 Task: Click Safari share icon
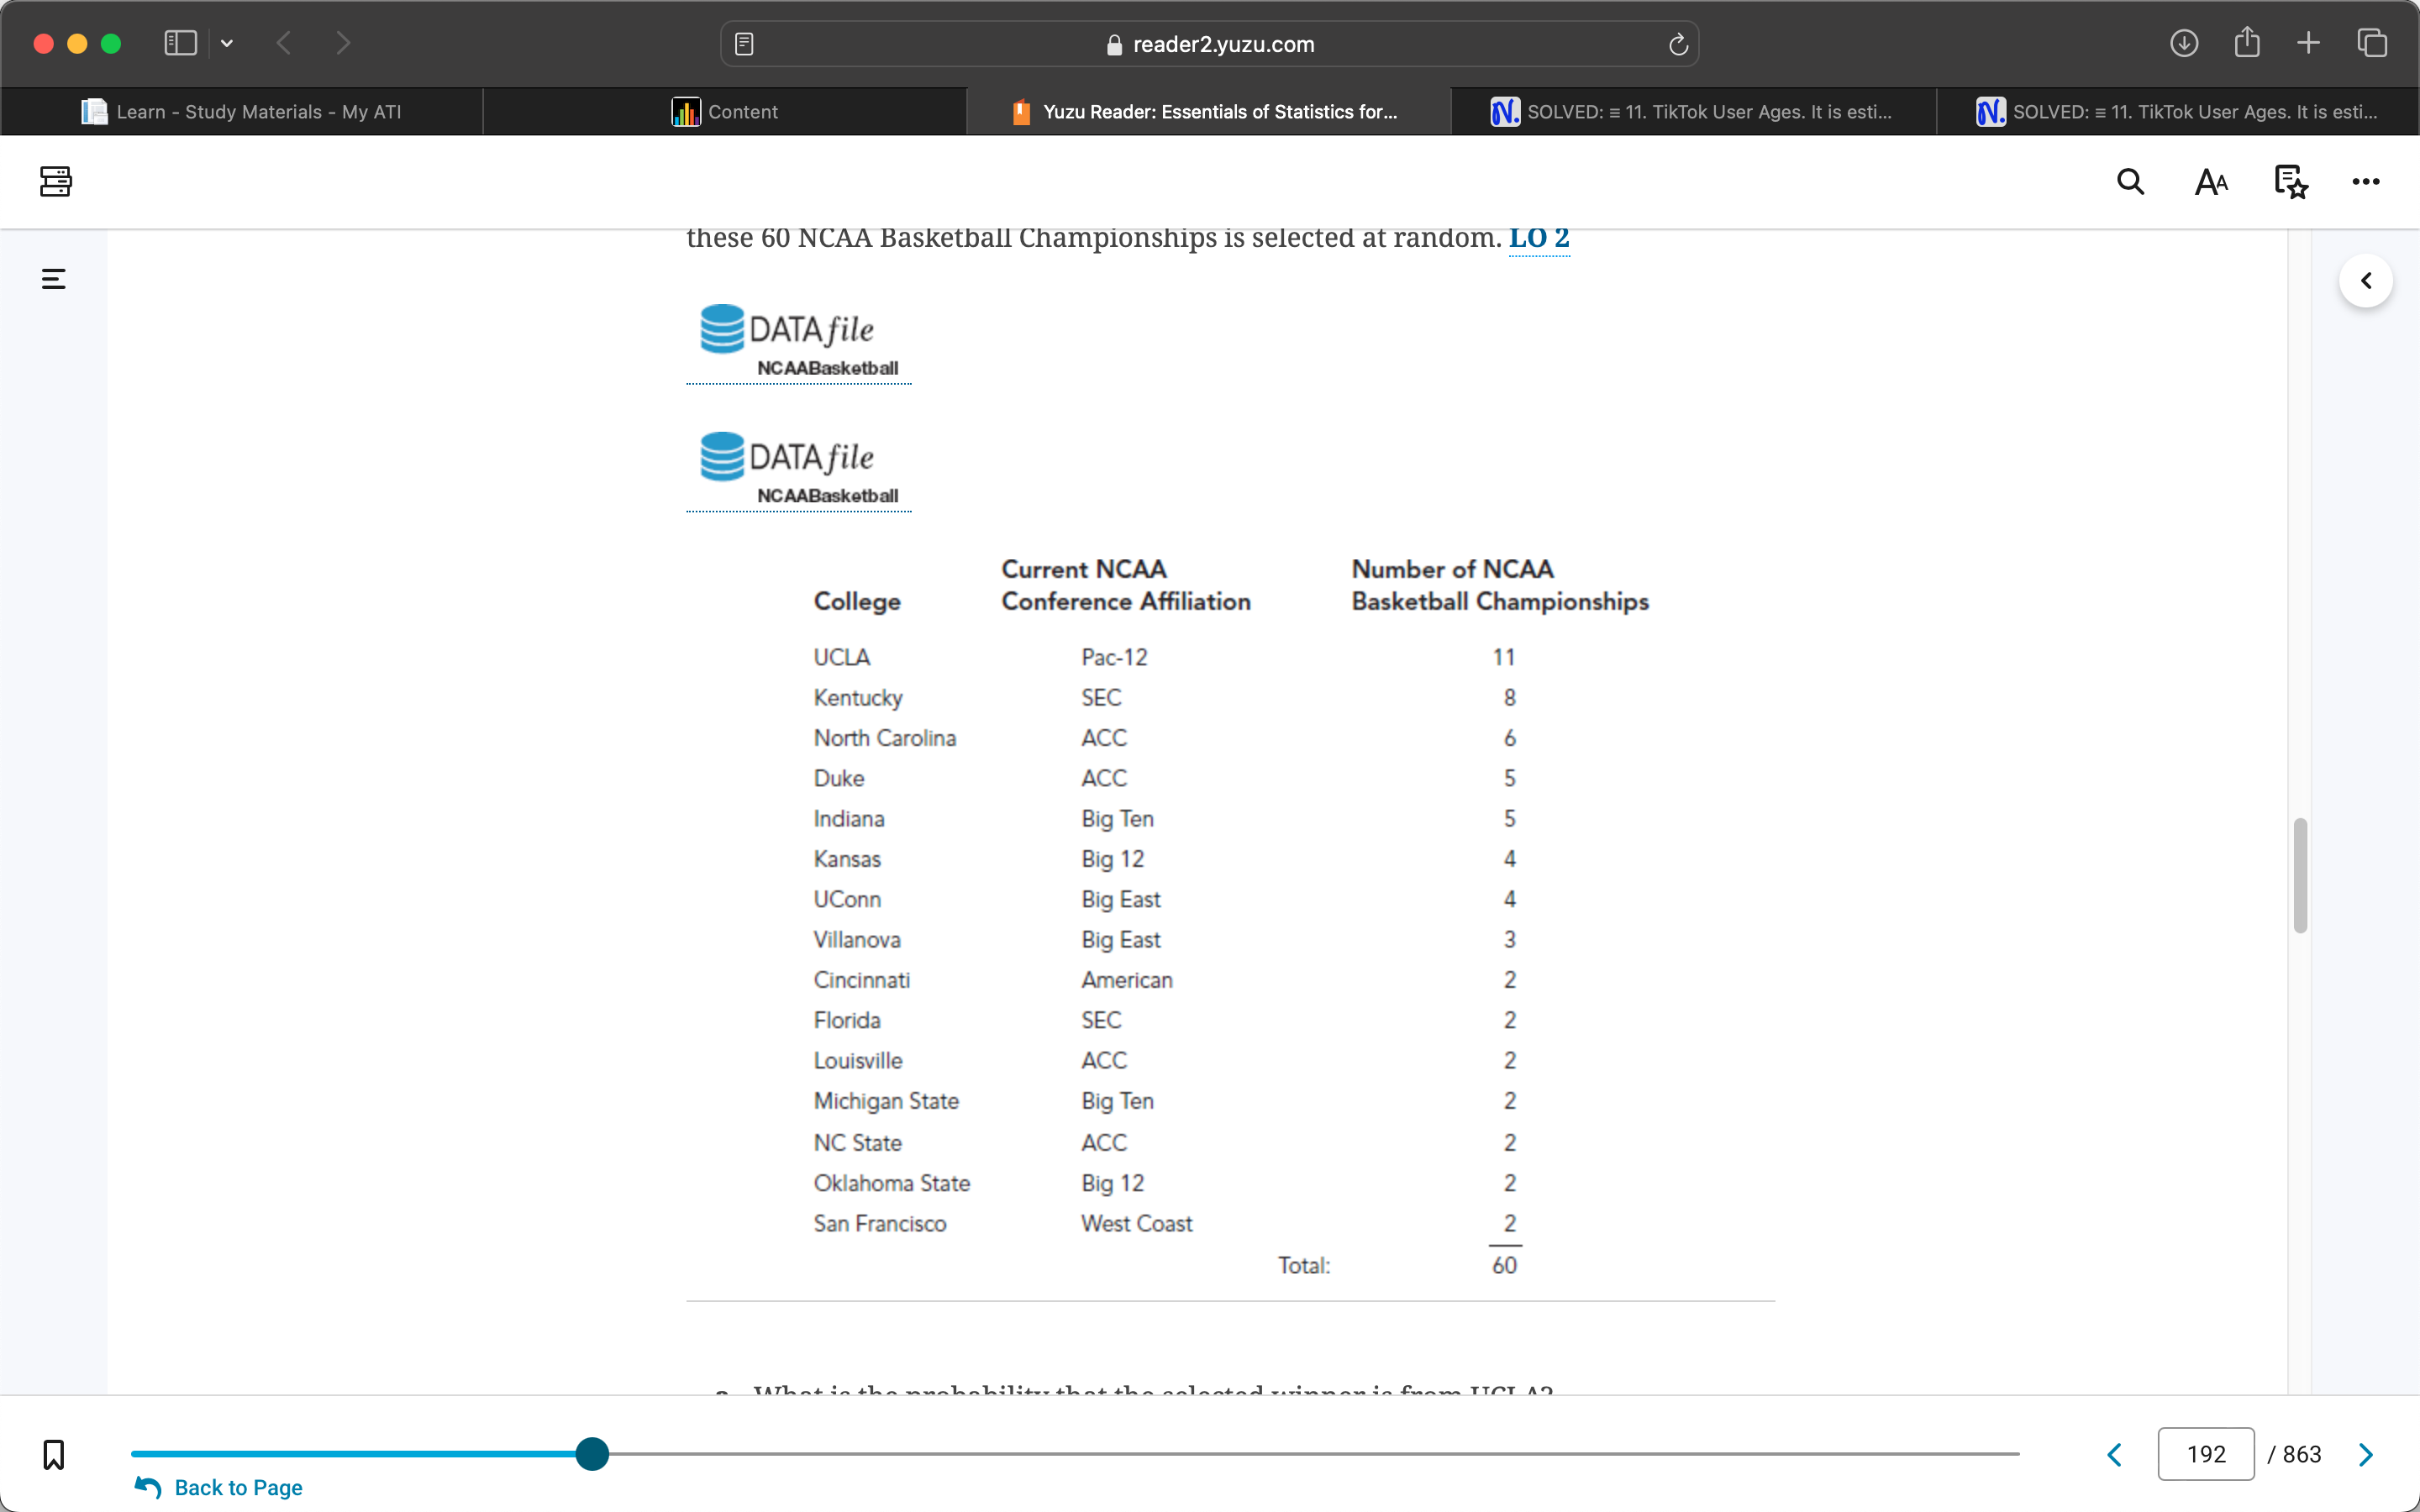[2247, 43]
